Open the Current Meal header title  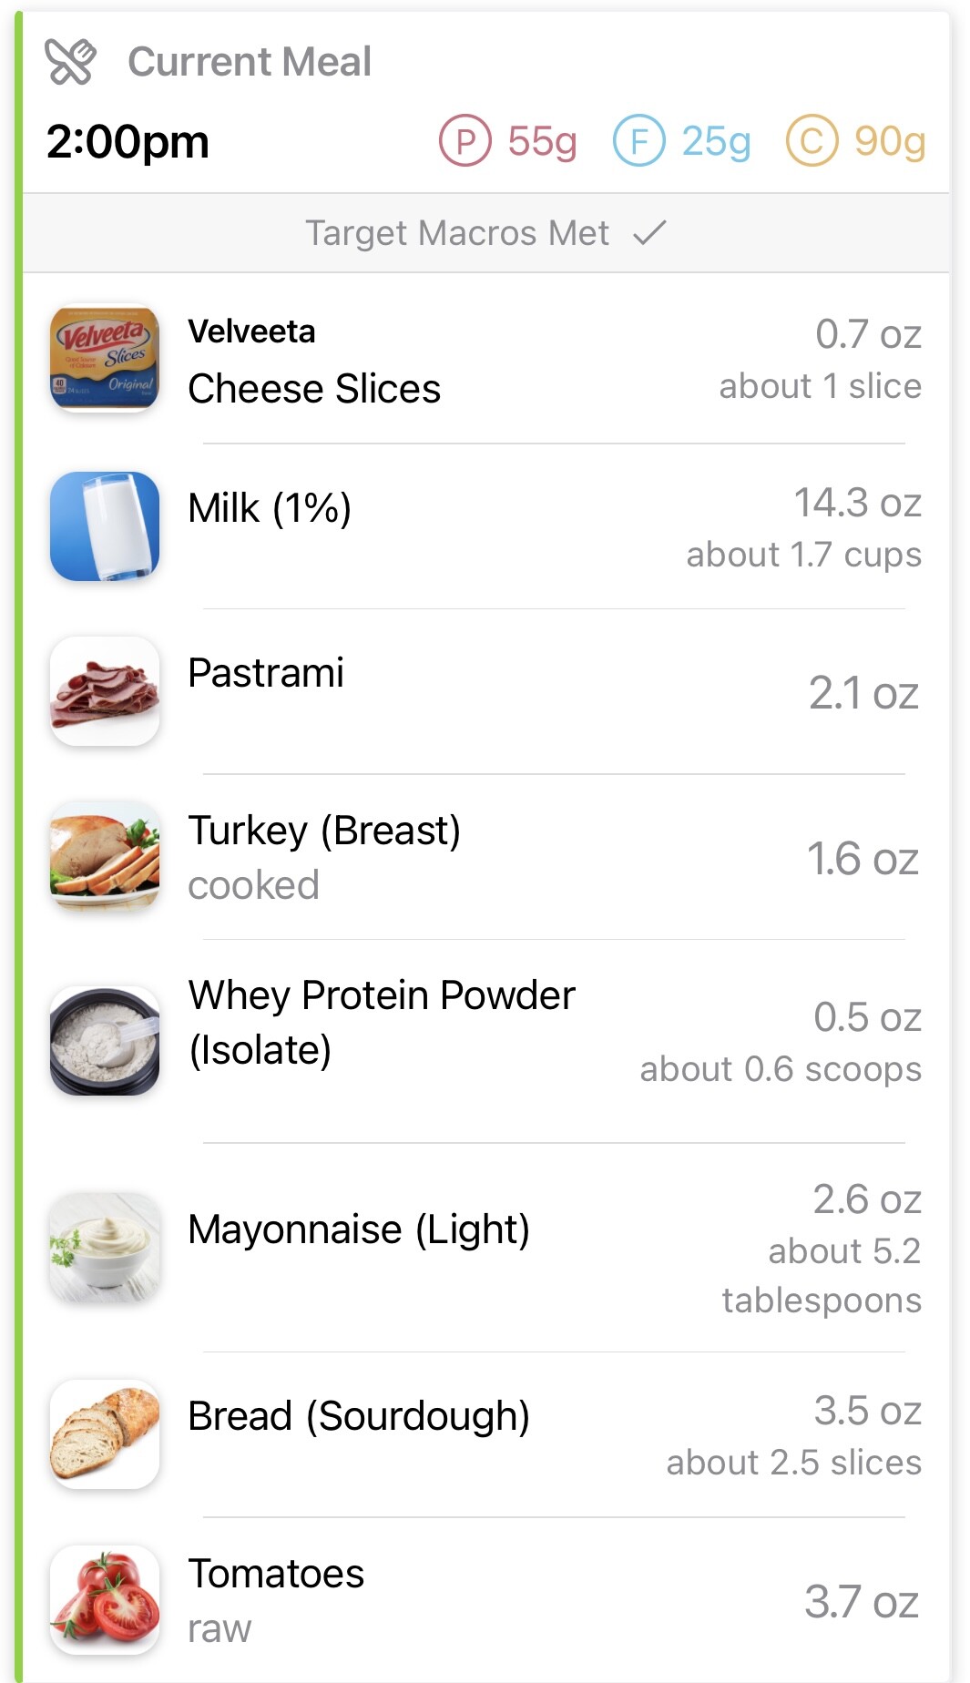tap(250, 62)
